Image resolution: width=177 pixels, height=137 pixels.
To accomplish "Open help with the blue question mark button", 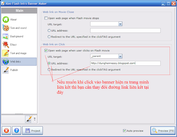I will point(17,131).
